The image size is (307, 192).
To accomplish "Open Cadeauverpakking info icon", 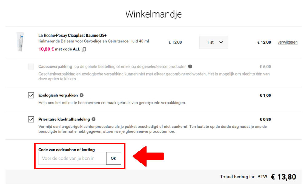I will (x=190, y=66).
